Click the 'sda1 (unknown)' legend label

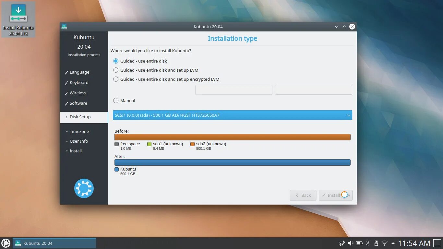[168, 144]
